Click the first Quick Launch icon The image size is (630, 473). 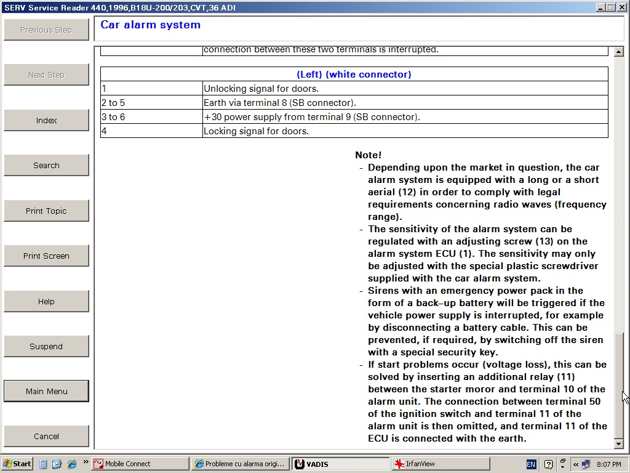click(x=44, y=464)
